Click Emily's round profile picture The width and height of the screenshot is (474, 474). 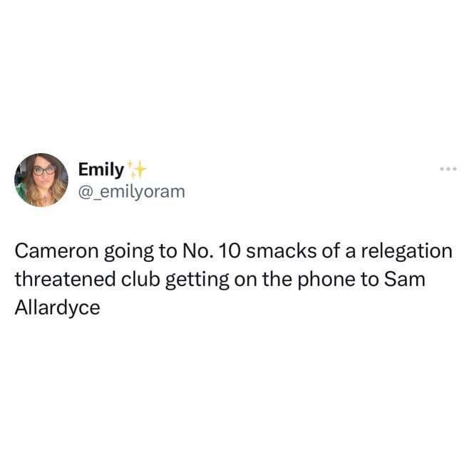pyautogui.click(x=41, y=180)
